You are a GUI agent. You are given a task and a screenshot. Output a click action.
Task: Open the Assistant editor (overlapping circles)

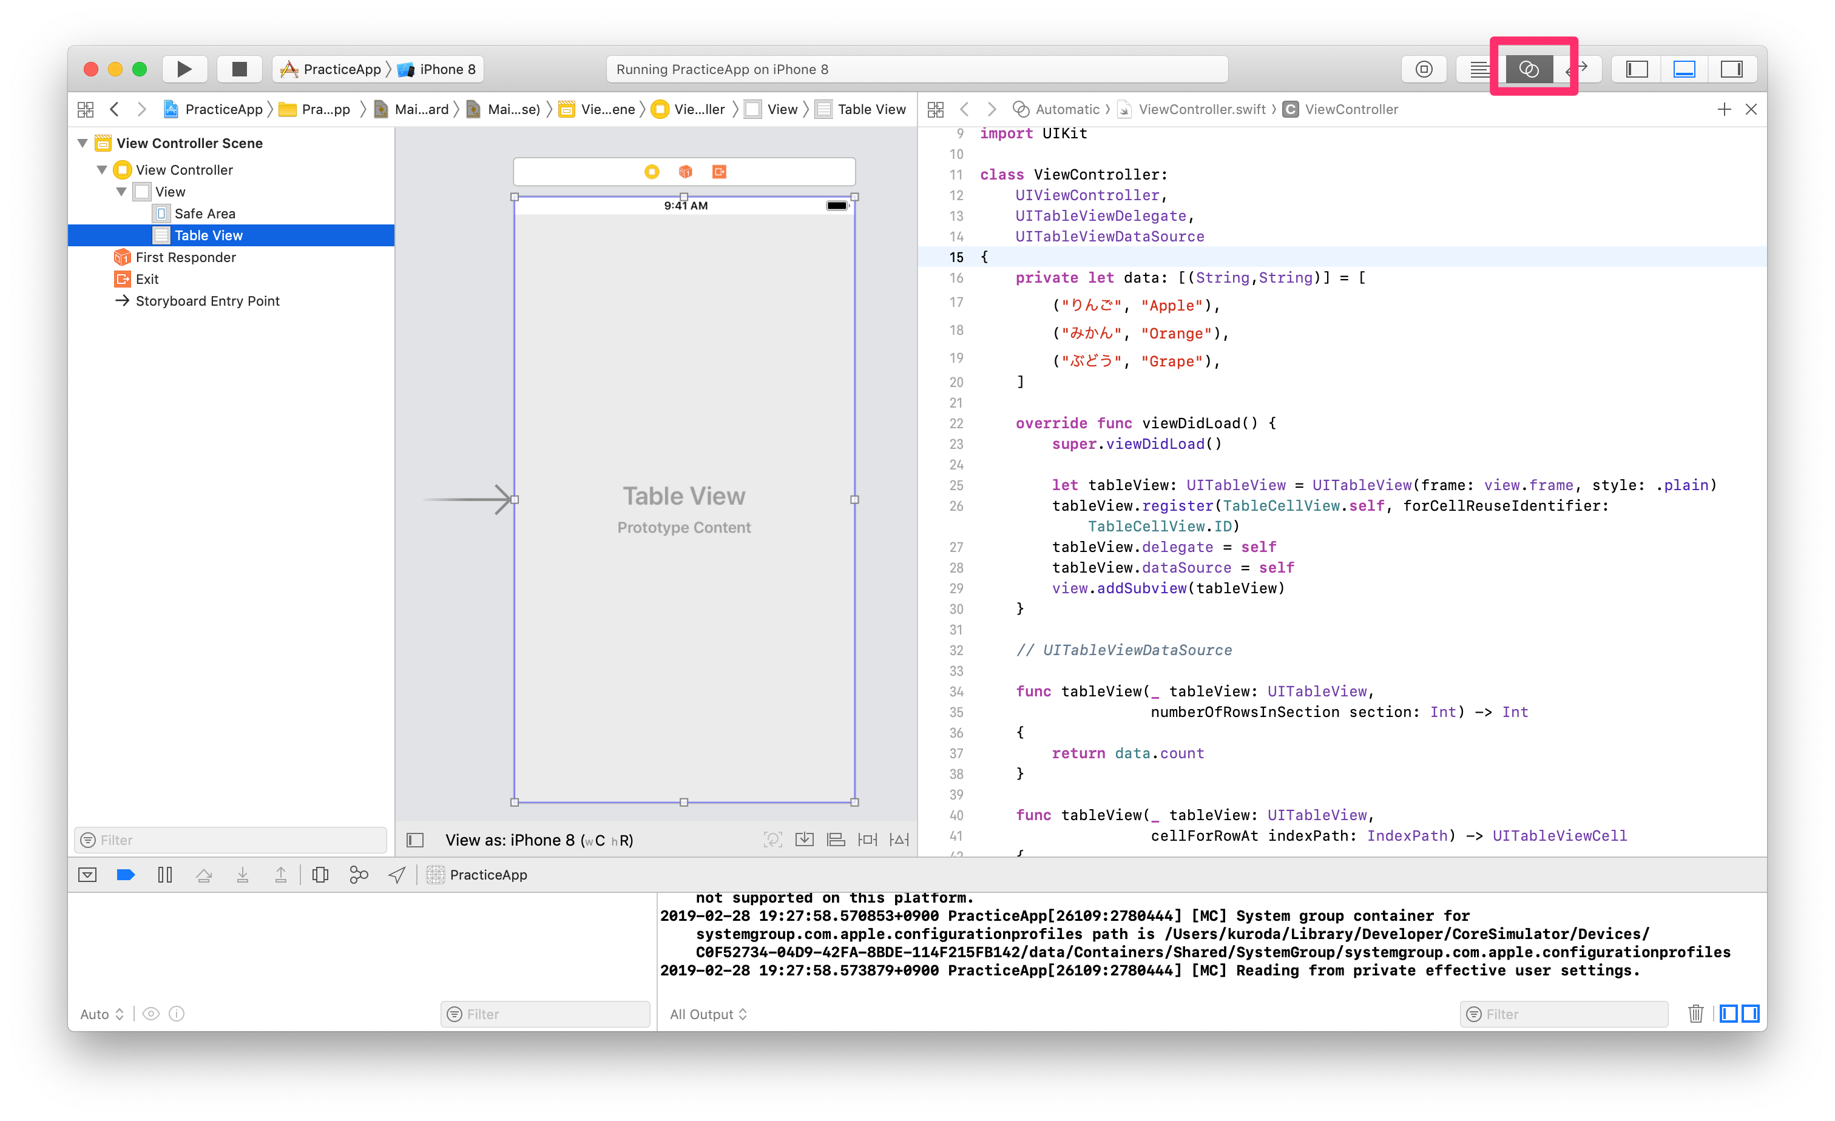point(1528,69)
